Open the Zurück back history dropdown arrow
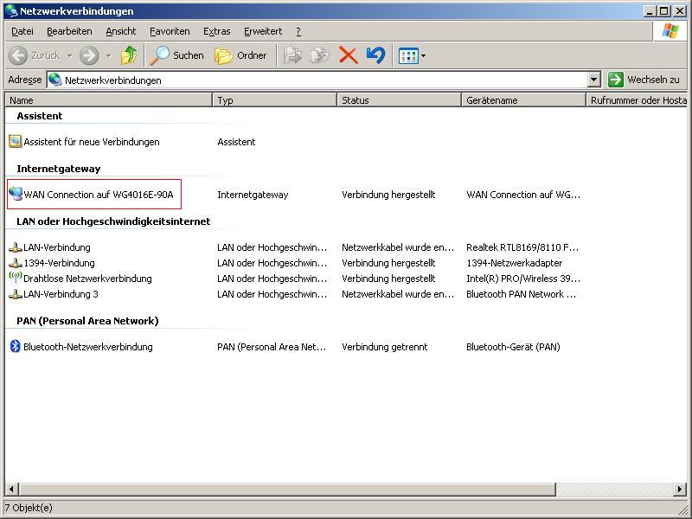This screenshot has height=519, width=692. pos(70,55)
